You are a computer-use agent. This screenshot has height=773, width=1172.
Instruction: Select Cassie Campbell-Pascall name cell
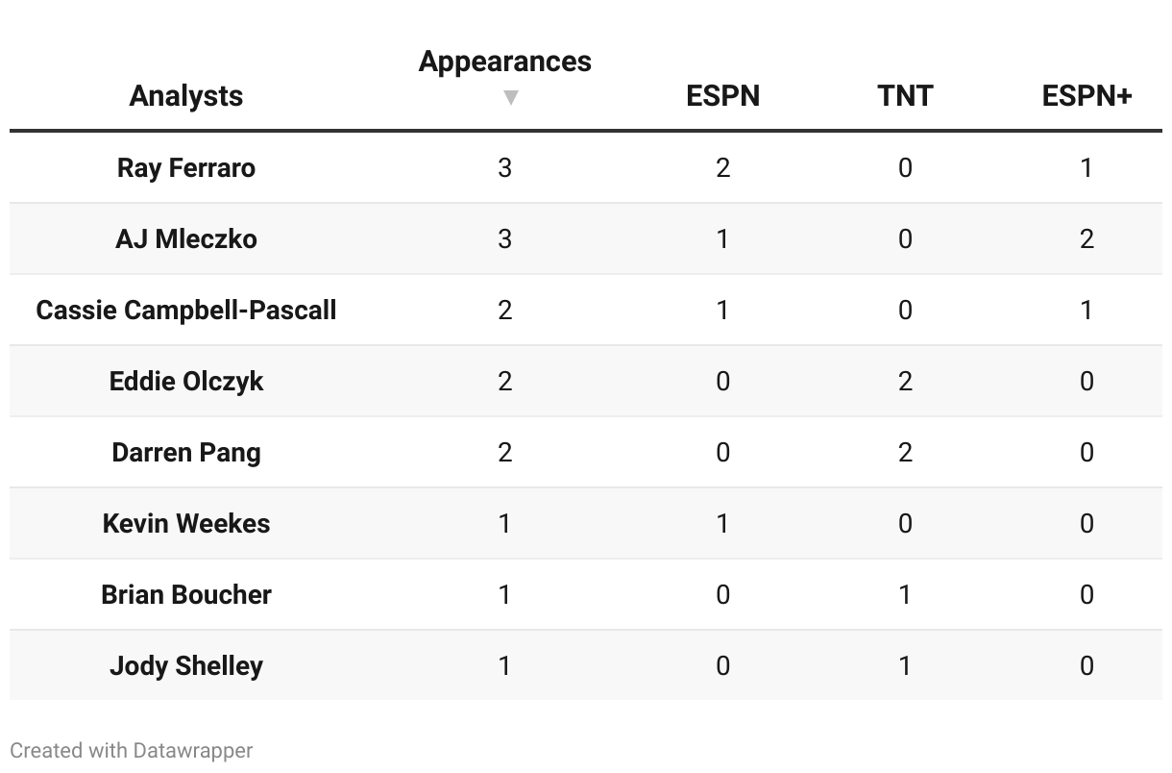(186, 311)
